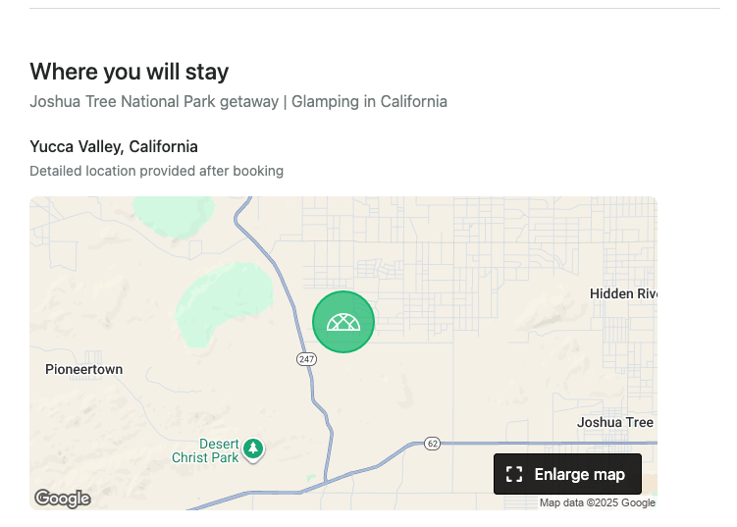Open the Joshua Tree National Park getaway subtitle
Image resolution: width=737 pixels, height=527 pixels.
(x=238, y=101)
